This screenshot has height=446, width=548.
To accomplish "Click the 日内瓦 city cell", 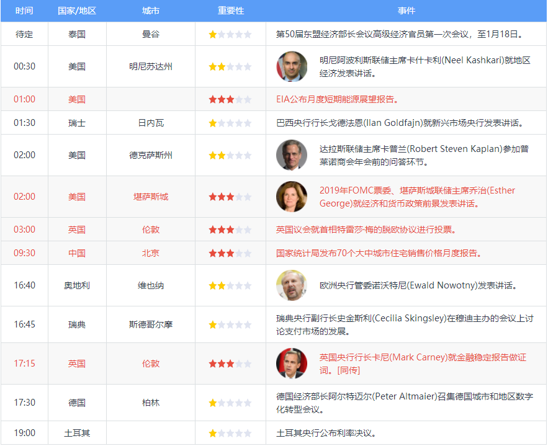I will click(151, 123).
